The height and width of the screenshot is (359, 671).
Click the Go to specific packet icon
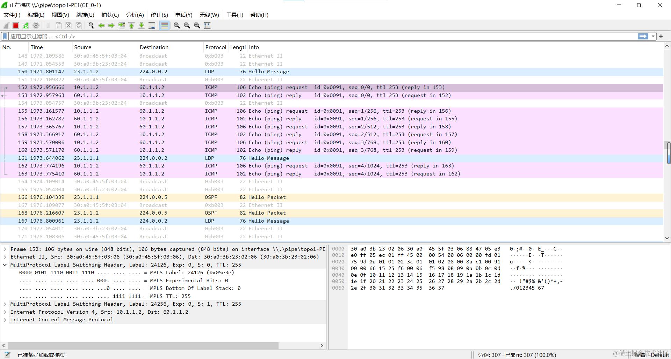pos(122,25)
